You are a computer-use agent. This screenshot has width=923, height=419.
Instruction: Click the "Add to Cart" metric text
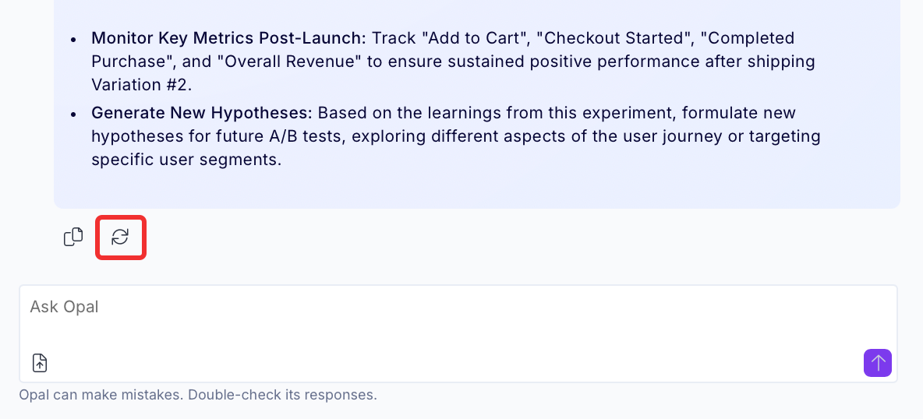point(478,38)
